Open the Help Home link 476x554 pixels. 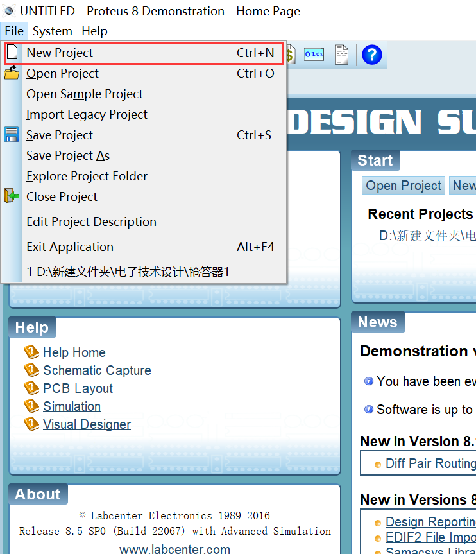pos(74,352)
